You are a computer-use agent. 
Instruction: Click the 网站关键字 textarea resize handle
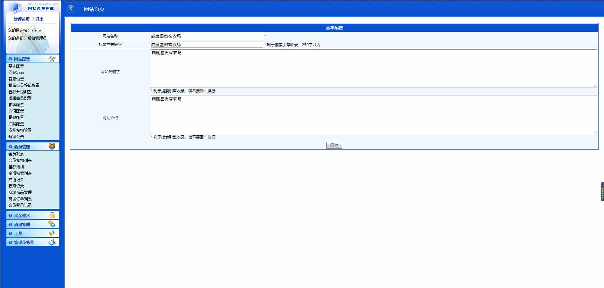[595, 86]
